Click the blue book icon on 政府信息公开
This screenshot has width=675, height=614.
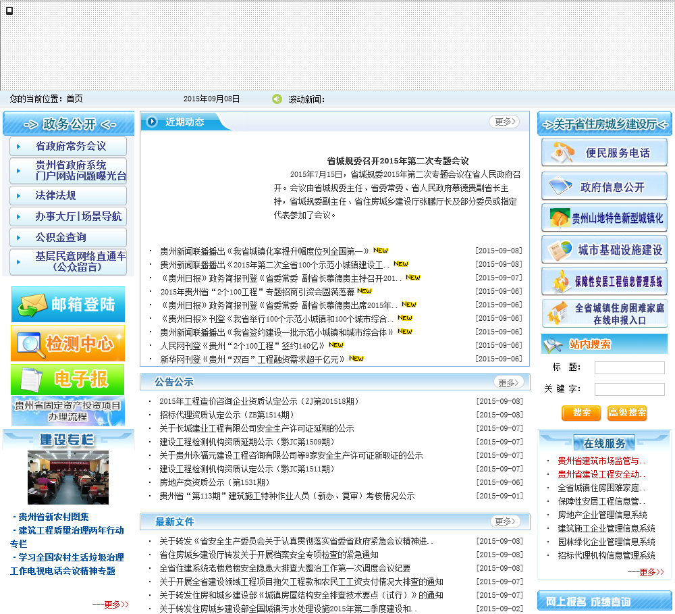click(x=560, y=186)
